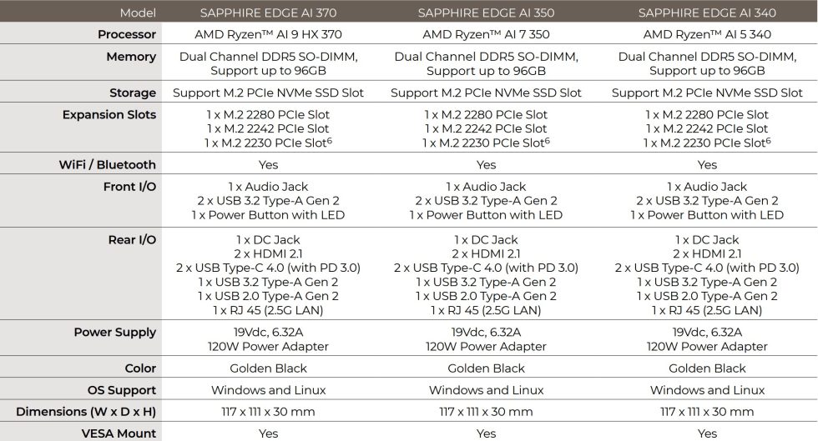
Task: Click the SAPPHIRE EDGE AI 350 column header
Action: pyautogui.click(x=486, y=13)
